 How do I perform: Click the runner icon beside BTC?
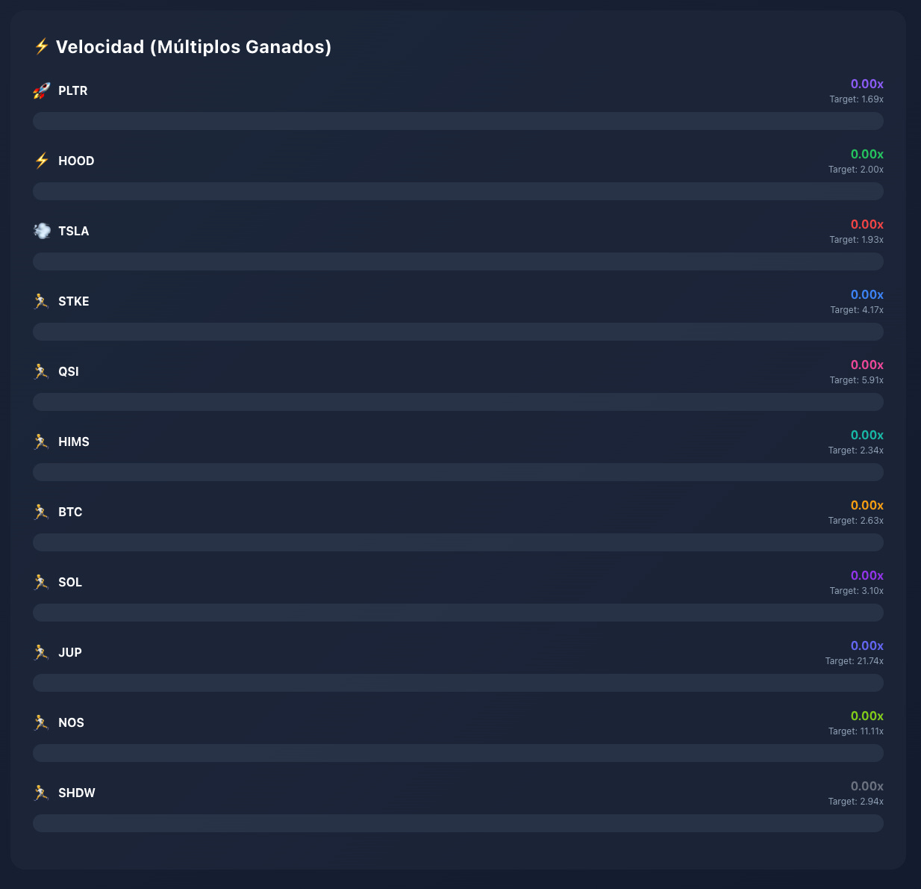(42, 512)
